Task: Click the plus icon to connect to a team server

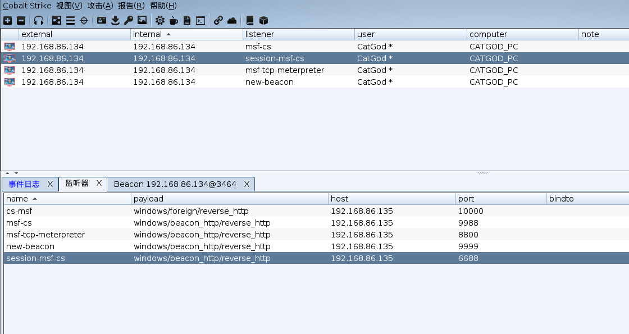Action: click(8, 20)
